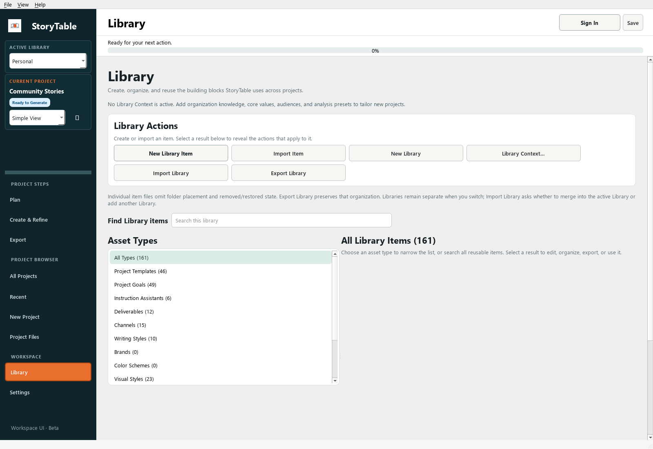The width and height of the screenshot is (653, 449).
Task: Go to the Plan step
Action: click(x=48, y=200)
